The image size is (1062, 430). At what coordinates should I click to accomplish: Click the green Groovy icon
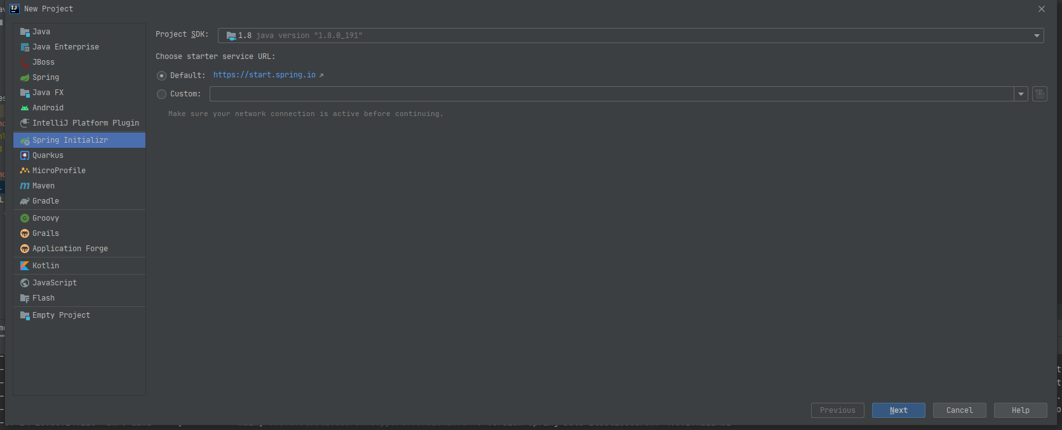(25, 218)
